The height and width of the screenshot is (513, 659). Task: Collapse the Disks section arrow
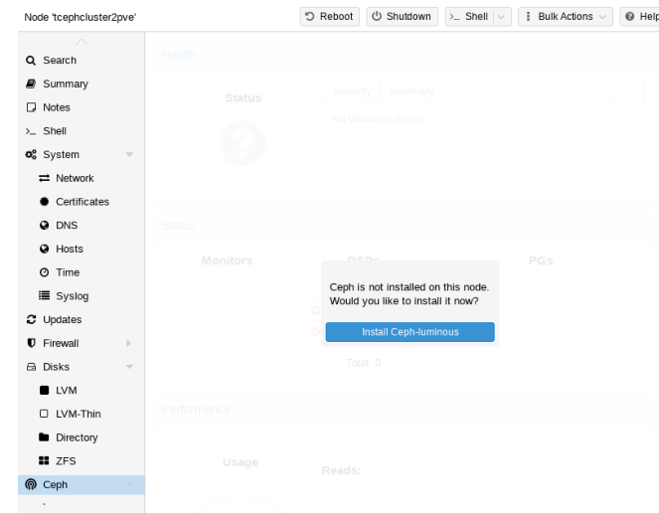pyautogui.click(x=129, y=367)
